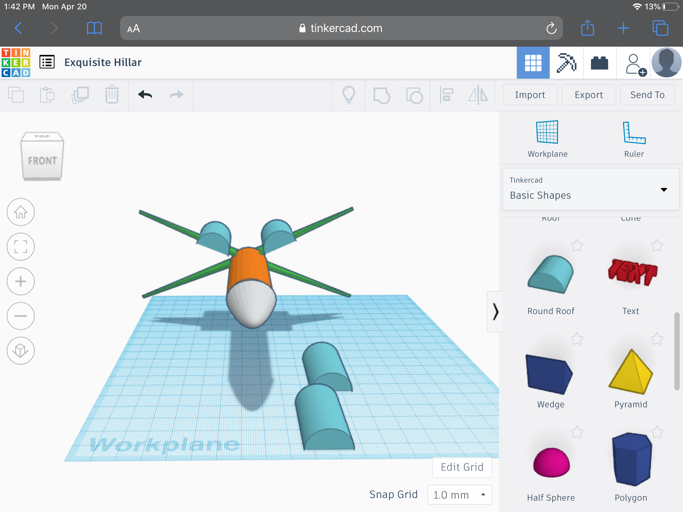This screenshot has height=512, width=683.
Task: Click the Home view button
Action: tap(21, 212)
